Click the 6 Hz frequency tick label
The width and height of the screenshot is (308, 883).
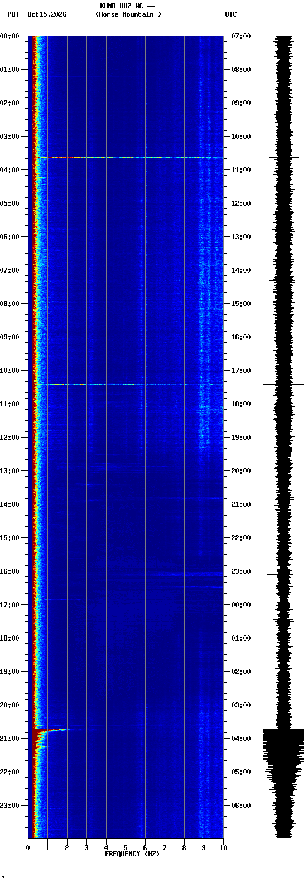click(x=145, y=848)
